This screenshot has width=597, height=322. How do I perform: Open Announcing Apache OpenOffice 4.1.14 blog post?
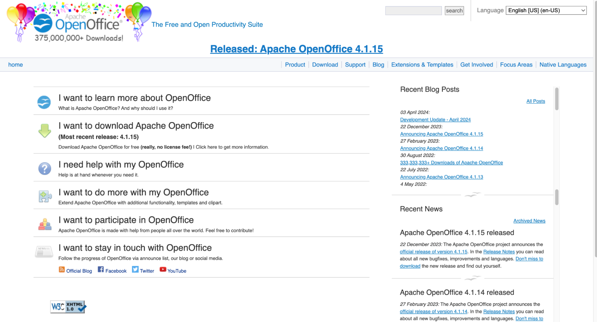click(x=441, y=148)
